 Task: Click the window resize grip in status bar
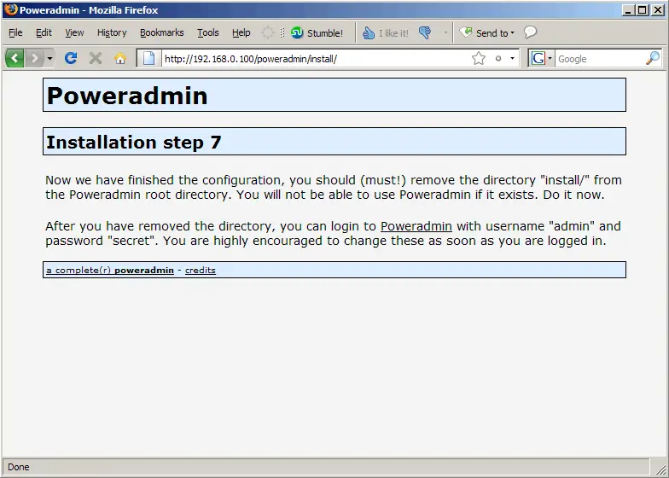click(660, 468)
